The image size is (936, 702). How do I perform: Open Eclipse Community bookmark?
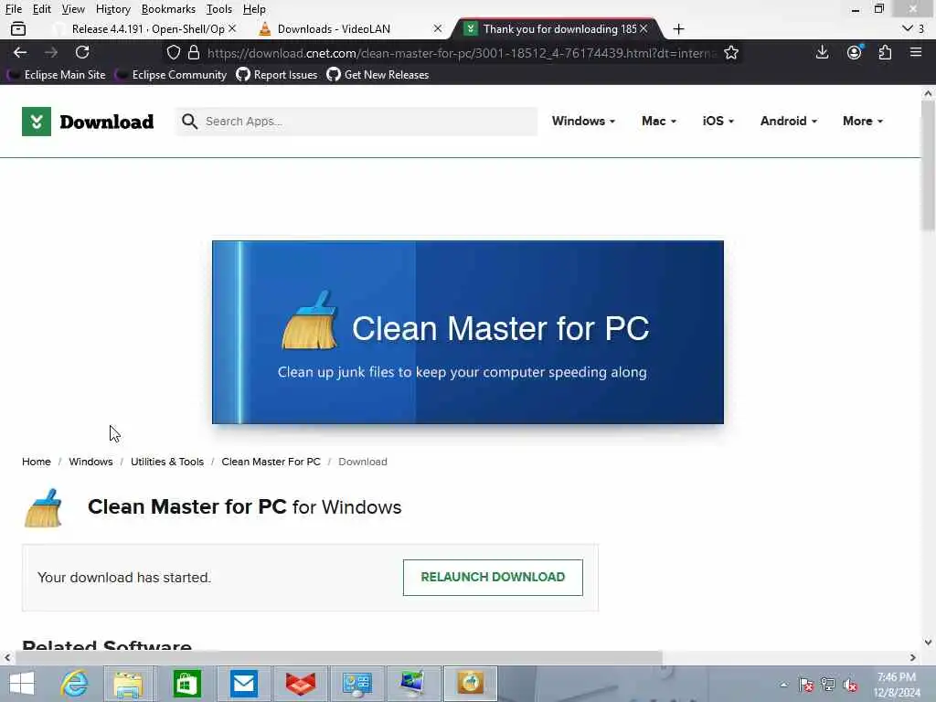(x=171, y=75)
